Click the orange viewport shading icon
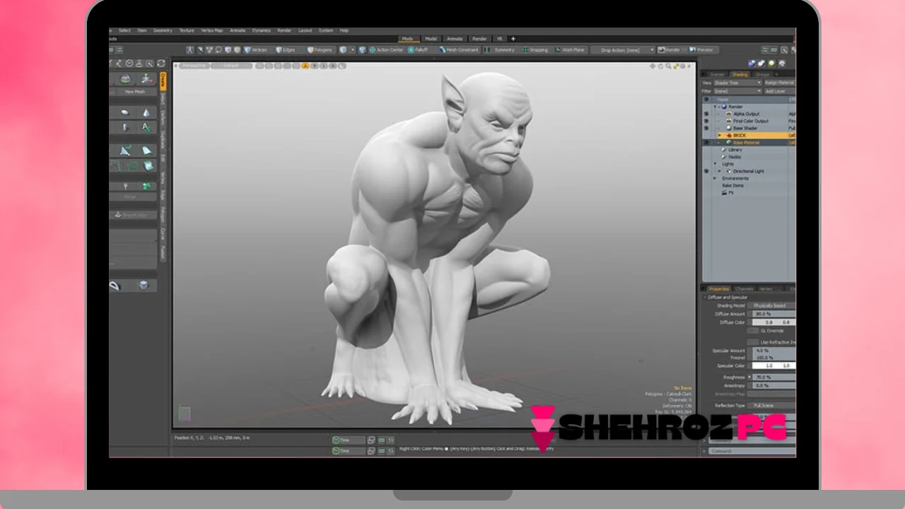Image resolution: width=905 pixels, height=509 pixels. tap(305, 66)
